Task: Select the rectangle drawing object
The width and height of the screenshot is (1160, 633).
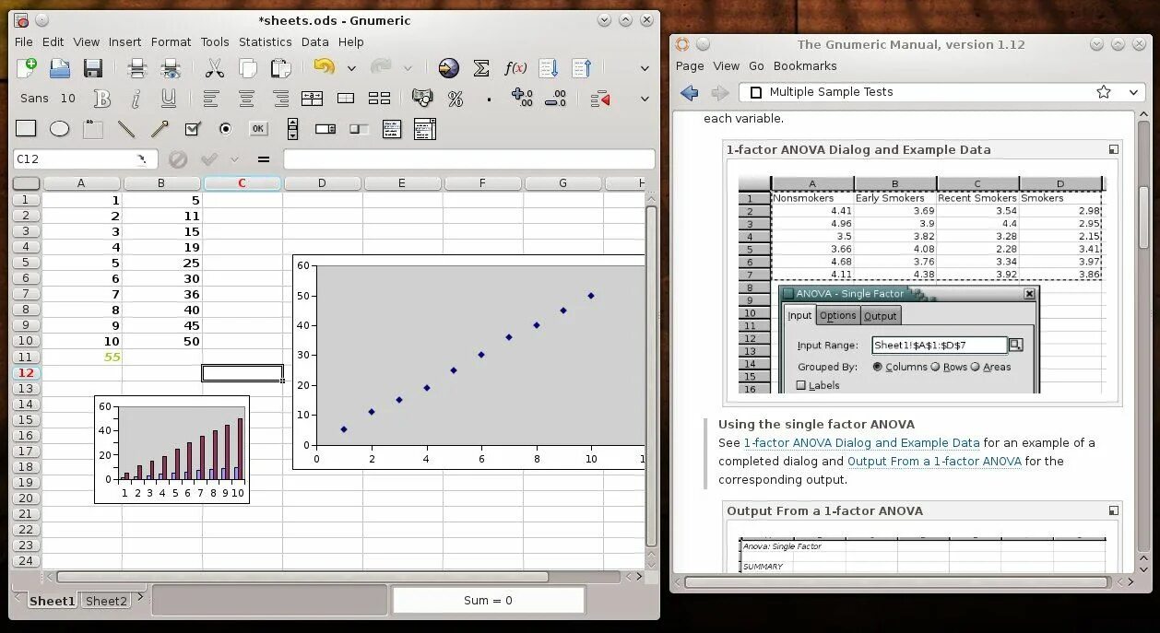Action: [26, 129]
